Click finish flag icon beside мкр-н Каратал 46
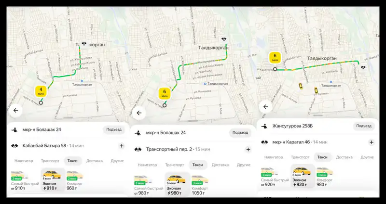The width and height of the screenshot is (386, 204). coord(265,142)
